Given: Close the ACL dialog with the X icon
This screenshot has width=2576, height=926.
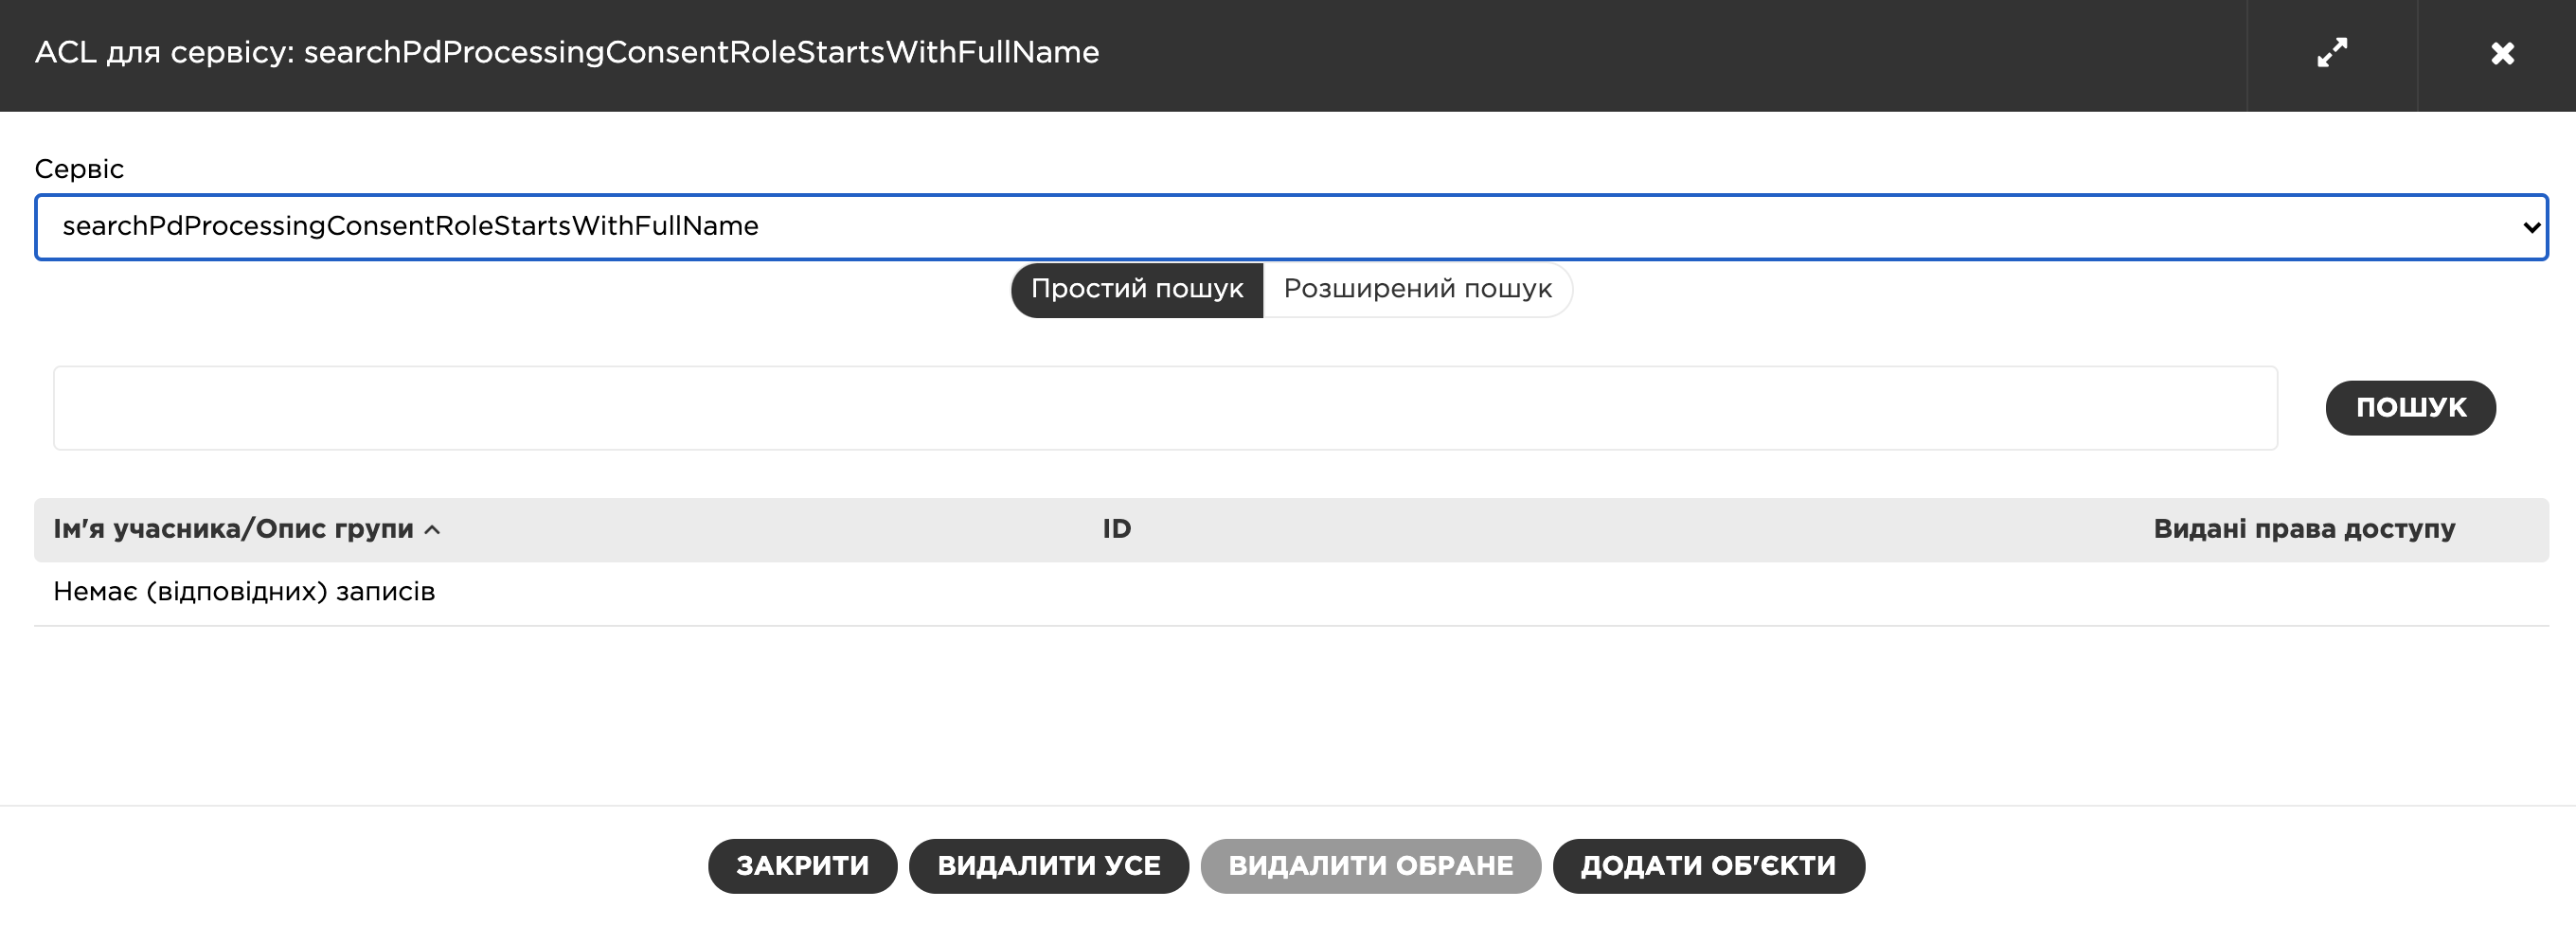Looking at the screenshot, I should tap(2501, 53).
